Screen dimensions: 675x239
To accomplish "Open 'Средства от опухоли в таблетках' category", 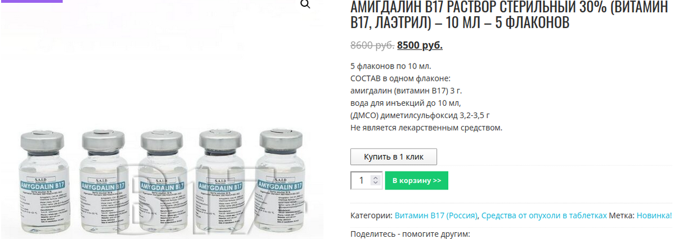I will tap(544, 215).
